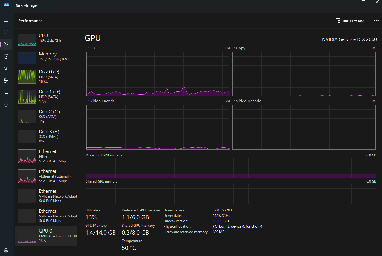Screen dimensions: 382x256
Task: Select Disk 0 (F:) entry
Action: point(46,76)
